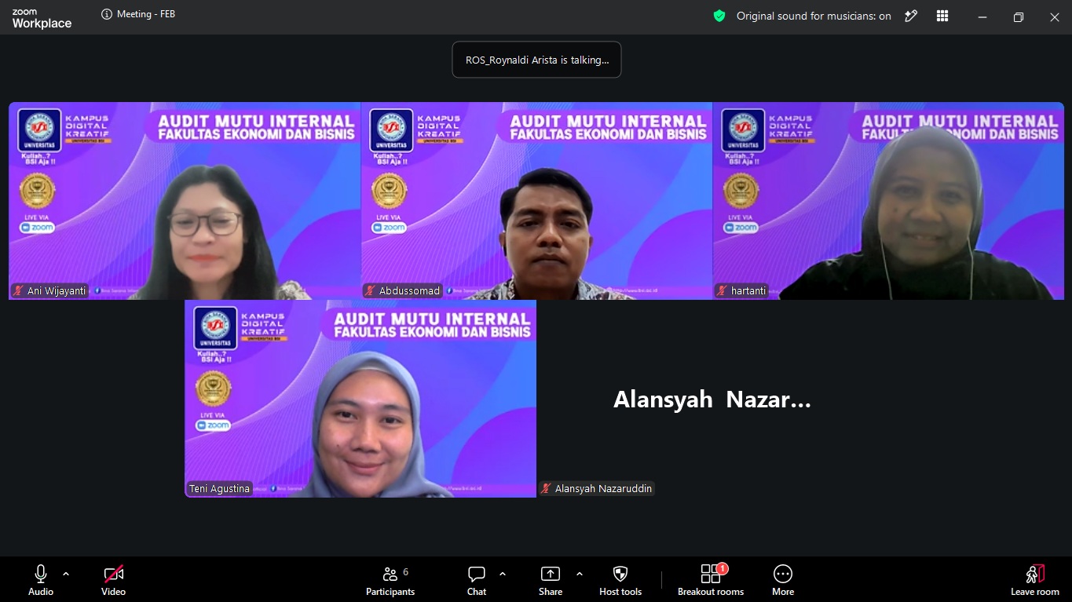Click muted mic icon next to Abdussomad

370,290
